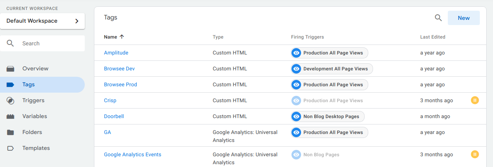Click eye icon on Development All Page Views trigger
493x167 pixels.
296,69
